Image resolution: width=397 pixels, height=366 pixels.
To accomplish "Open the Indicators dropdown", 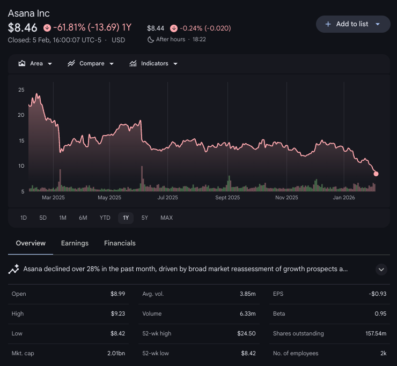I will click(153, 63).
